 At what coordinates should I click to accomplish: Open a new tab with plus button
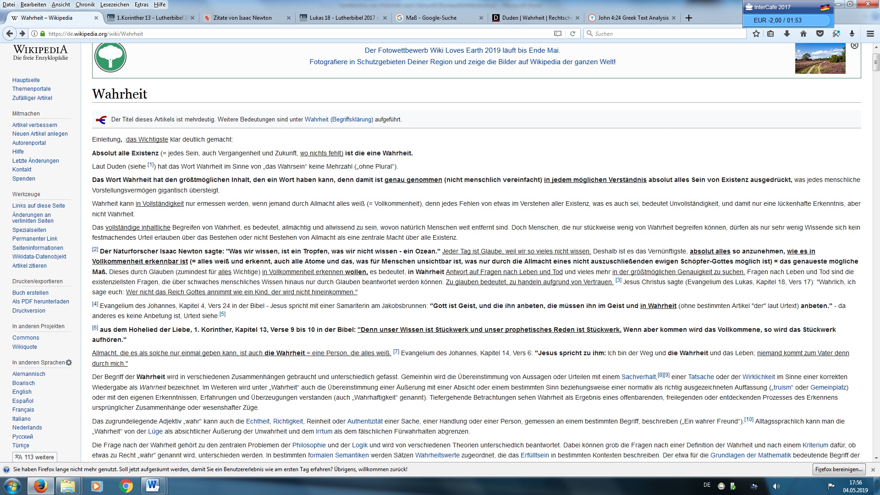(x=688, y=18)
